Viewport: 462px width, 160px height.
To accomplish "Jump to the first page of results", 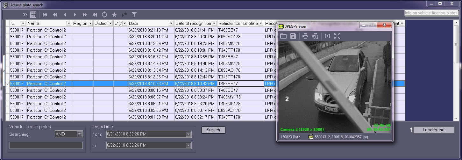I will click(x=45, y=14).
